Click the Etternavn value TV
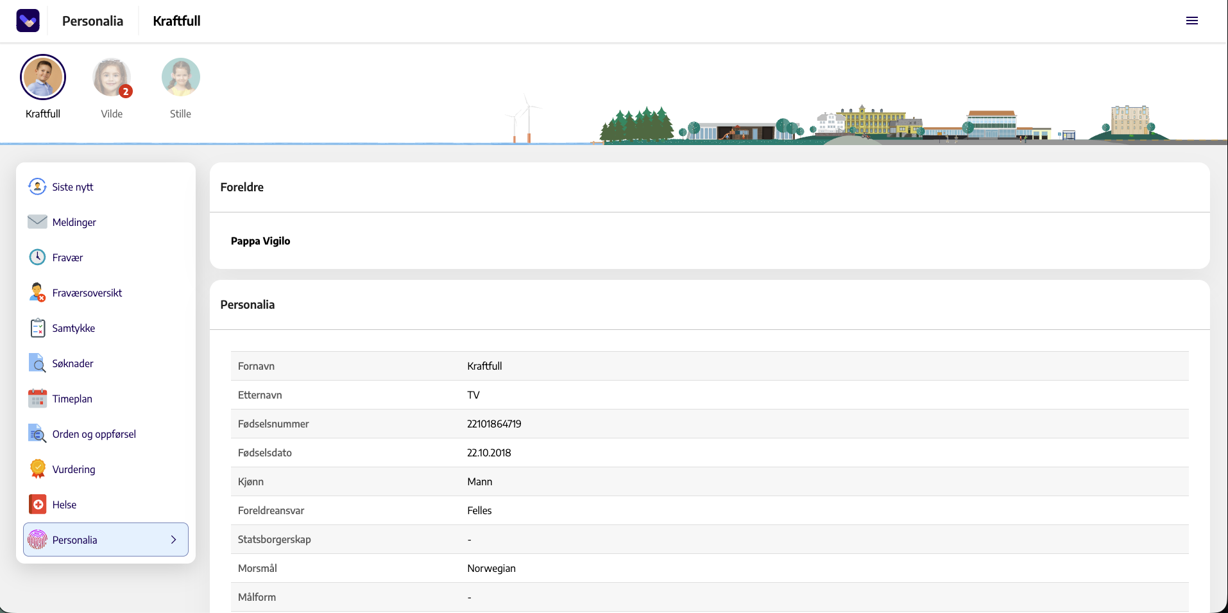The height and width of the screenshot is (613, 1228). click(x=473, y=395)
